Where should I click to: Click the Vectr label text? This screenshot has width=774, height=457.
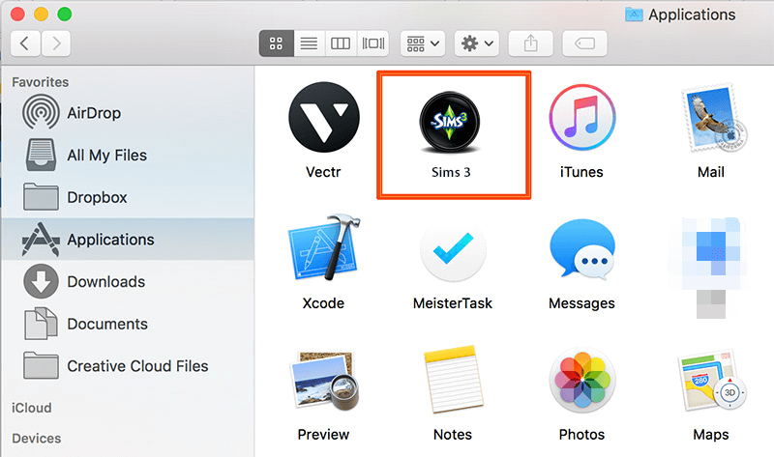point(323,172)
